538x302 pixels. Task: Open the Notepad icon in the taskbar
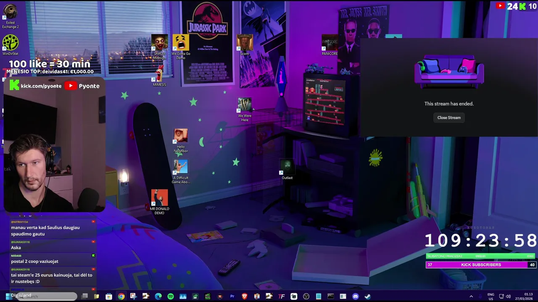[x=319, y=297]
